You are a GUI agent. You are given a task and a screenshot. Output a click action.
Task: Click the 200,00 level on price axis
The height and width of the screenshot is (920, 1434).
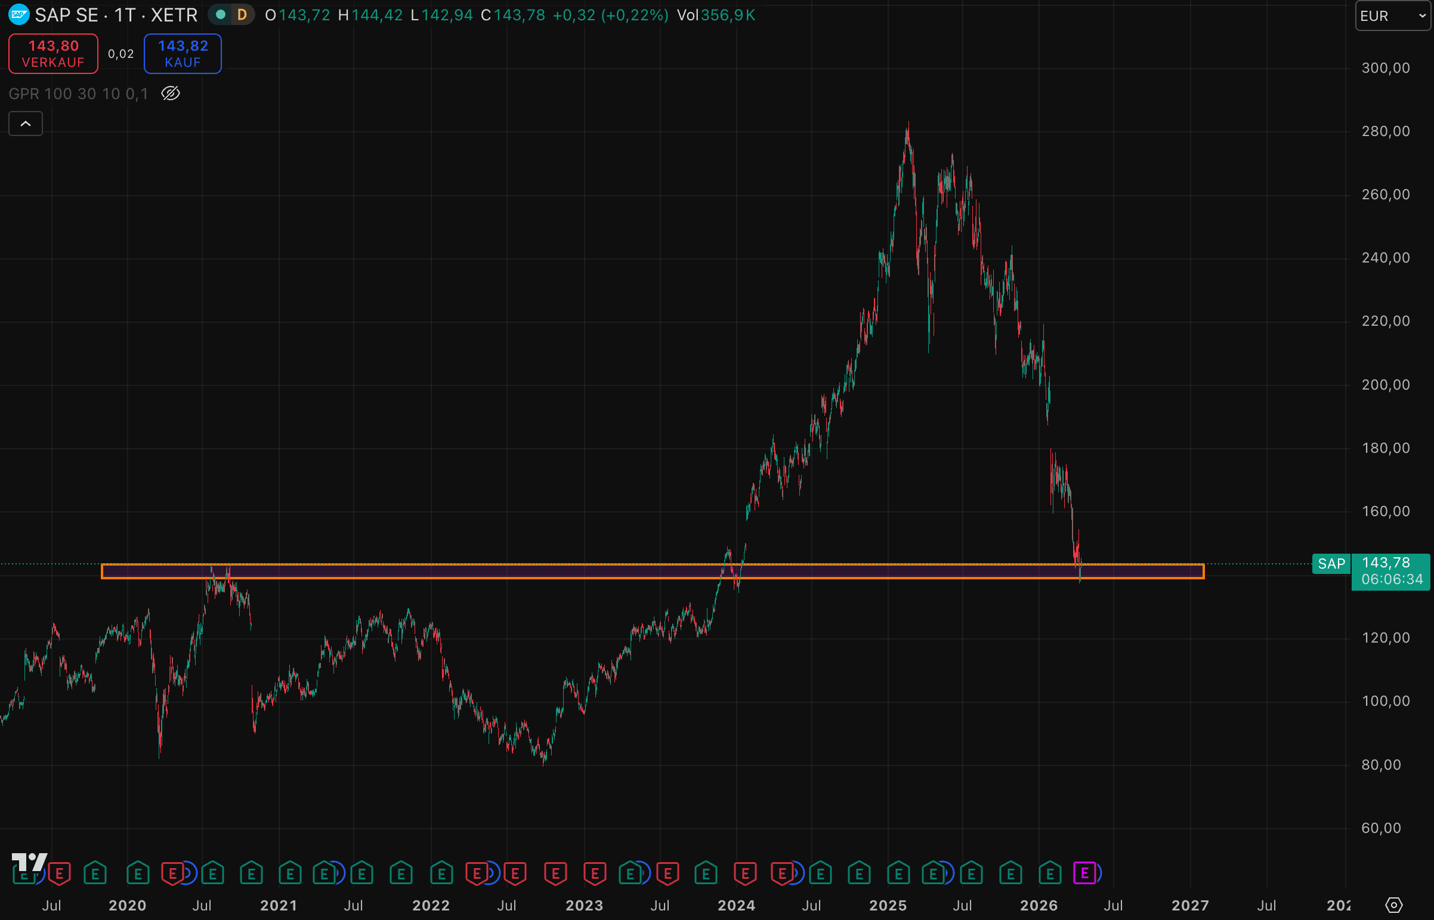pyautogui.click(x=1385, y=385)
